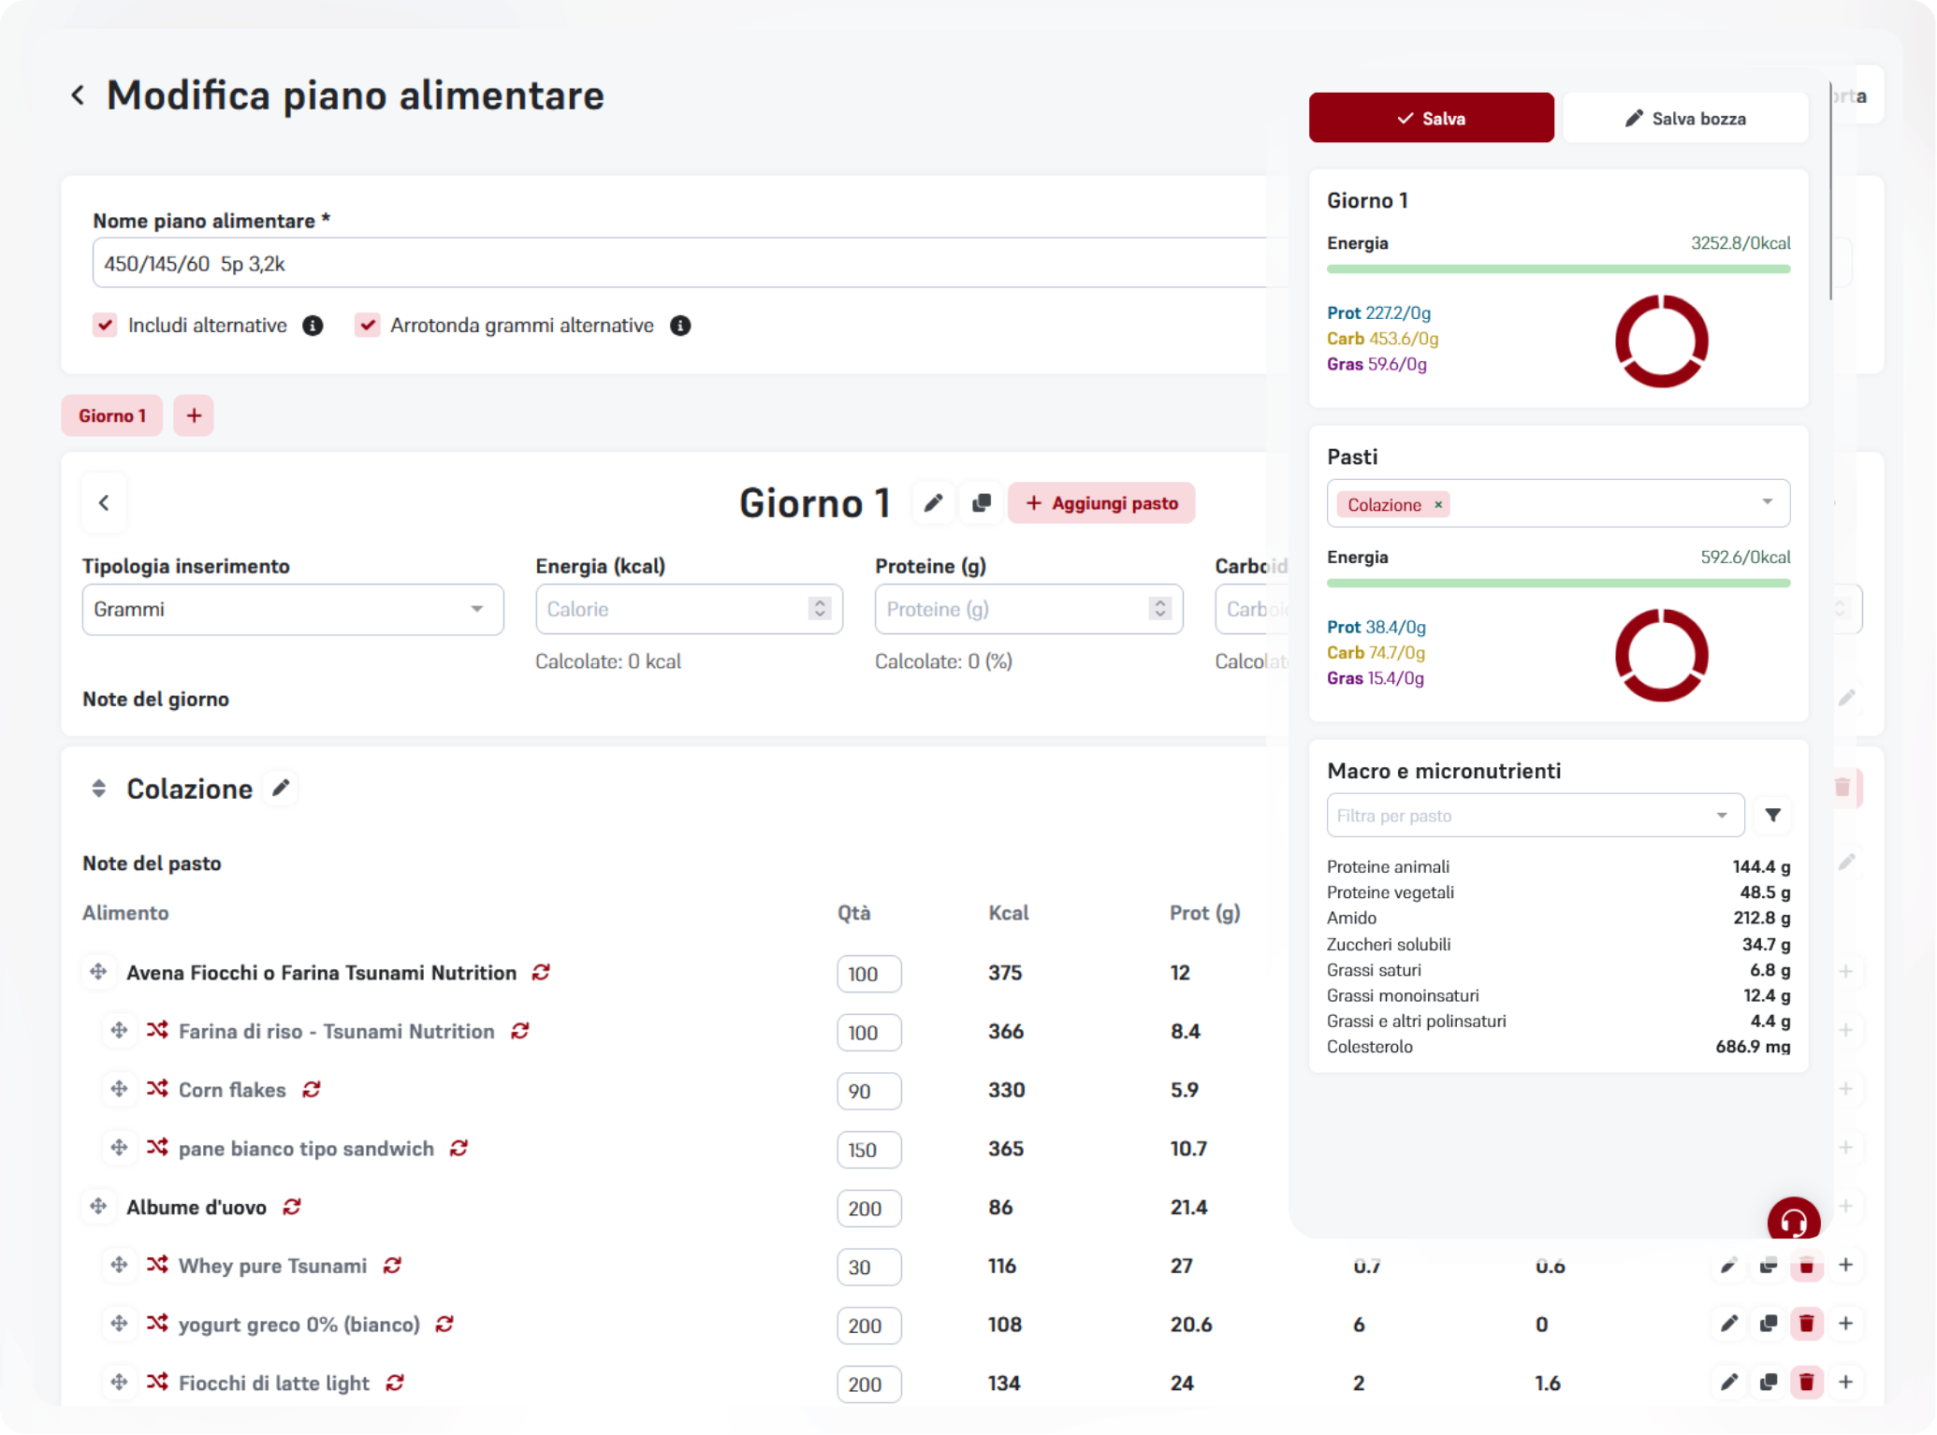
Task: Click the Aggiungi pasto button
Action: (x=1100, y=503)
